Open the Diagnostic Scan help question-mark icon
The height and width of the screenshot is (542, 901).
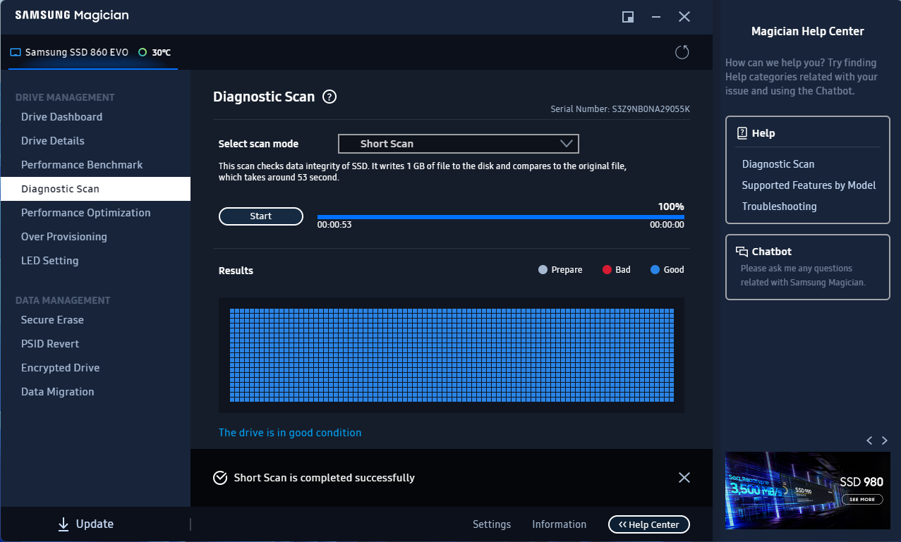point(329,97)
